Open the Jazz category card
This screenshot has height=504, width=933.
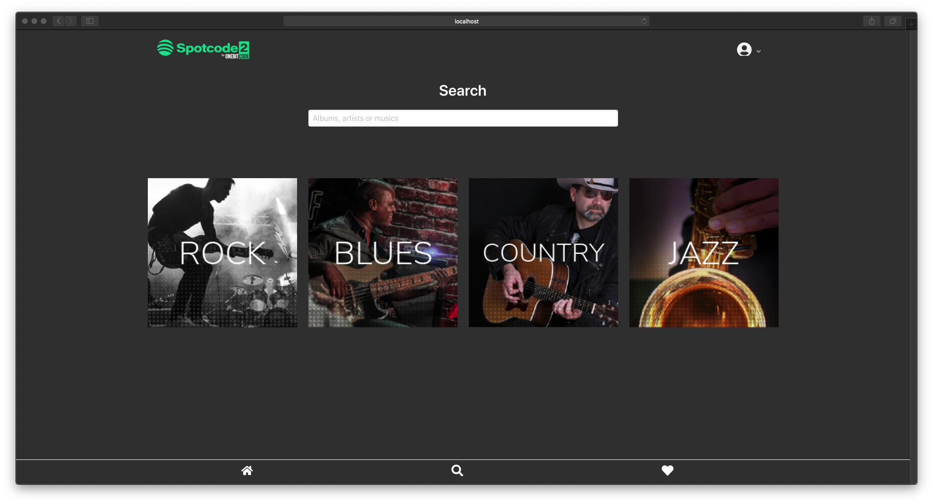(704, 253)
